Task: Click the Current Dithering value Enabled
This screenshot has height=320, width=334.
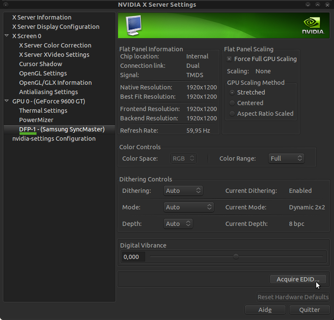Action: [x=300, y=191]
